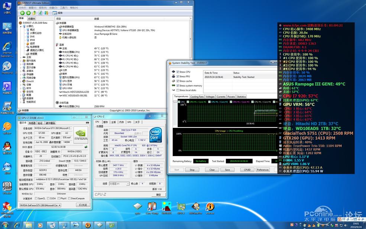Click the EVEREST orange info icon on taskbar
The width and height of the screenshot is (366, 229).
88,225
